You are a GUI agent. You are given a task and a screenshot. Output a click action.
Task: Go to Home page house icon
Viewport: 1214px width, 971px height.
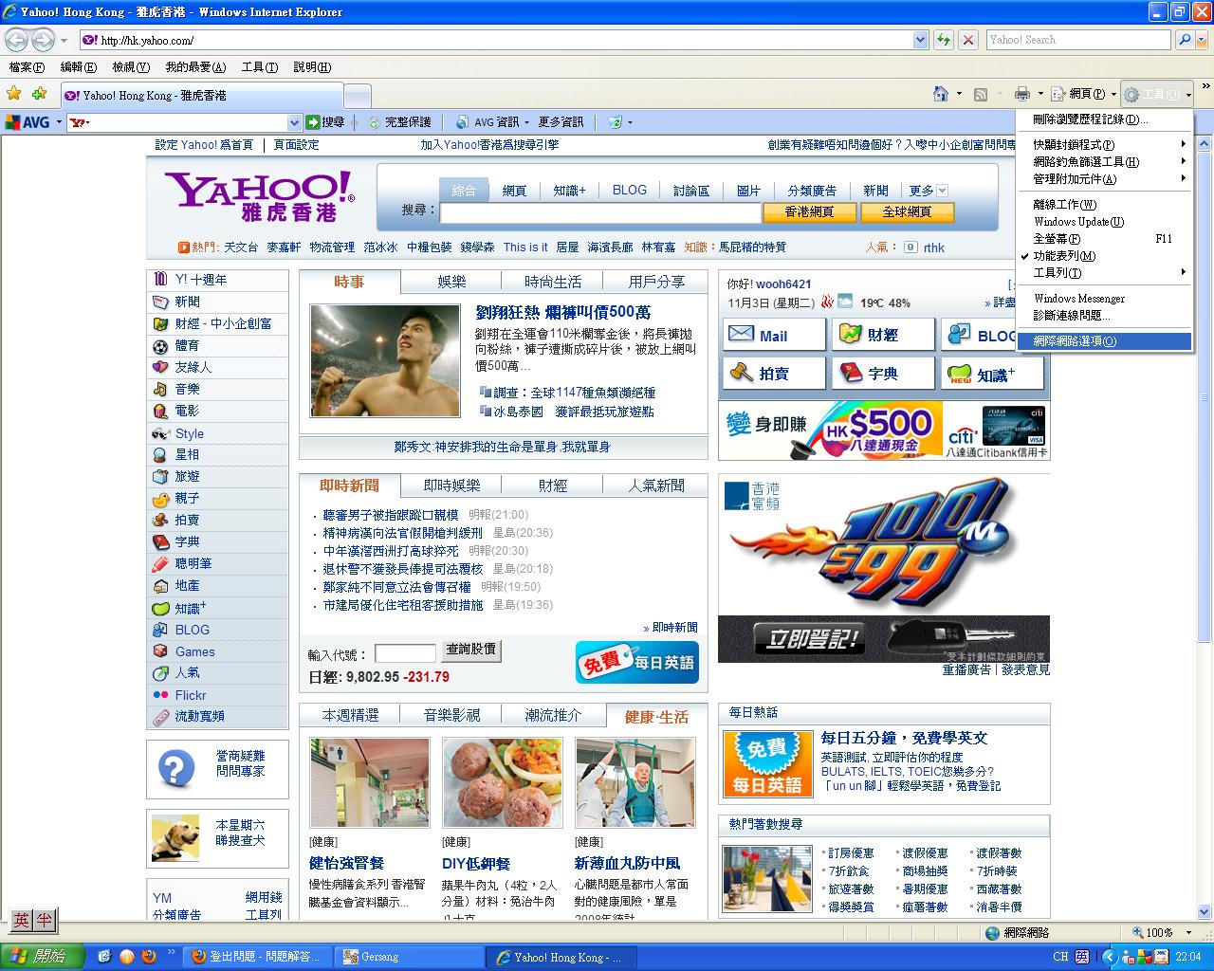coord(941,94)
